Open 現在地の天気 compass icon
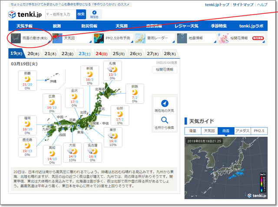278x207 pixels. [165, 103]
